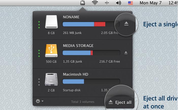Click the green dots beside NONAME

39,25
